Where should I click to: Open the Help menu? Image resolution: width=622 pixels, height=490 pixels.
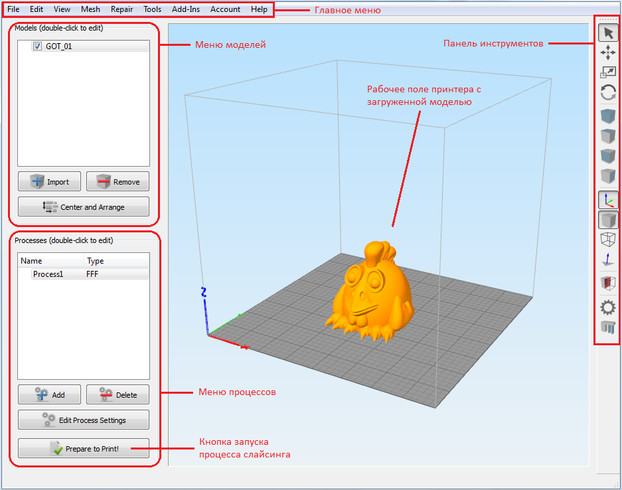[259, 9]
